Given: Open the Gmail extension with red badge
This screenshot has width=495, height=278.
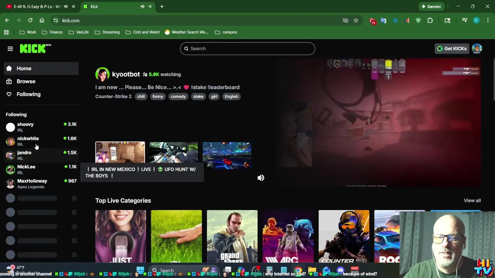Looking at the screenshot, I should coord(372,21).
